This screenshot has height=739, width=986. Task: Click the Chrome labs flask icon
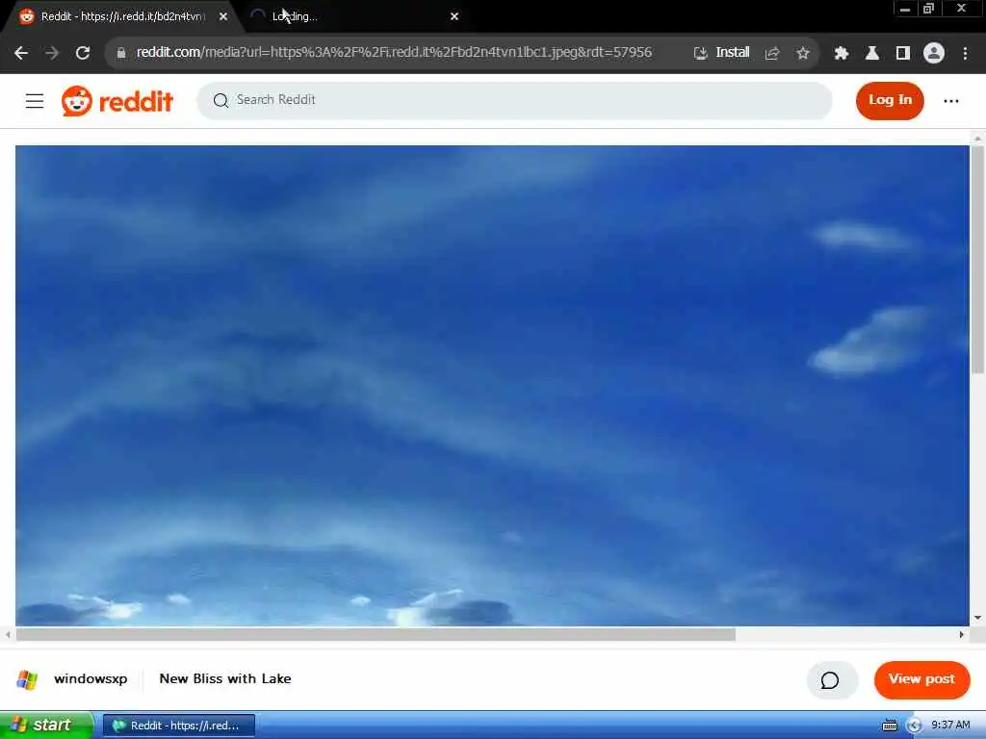[871, 54]
